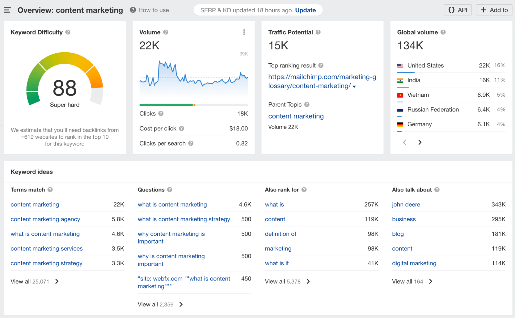
Task: Click the previous arrow in Global volume
Action: (x=405, y=142)
